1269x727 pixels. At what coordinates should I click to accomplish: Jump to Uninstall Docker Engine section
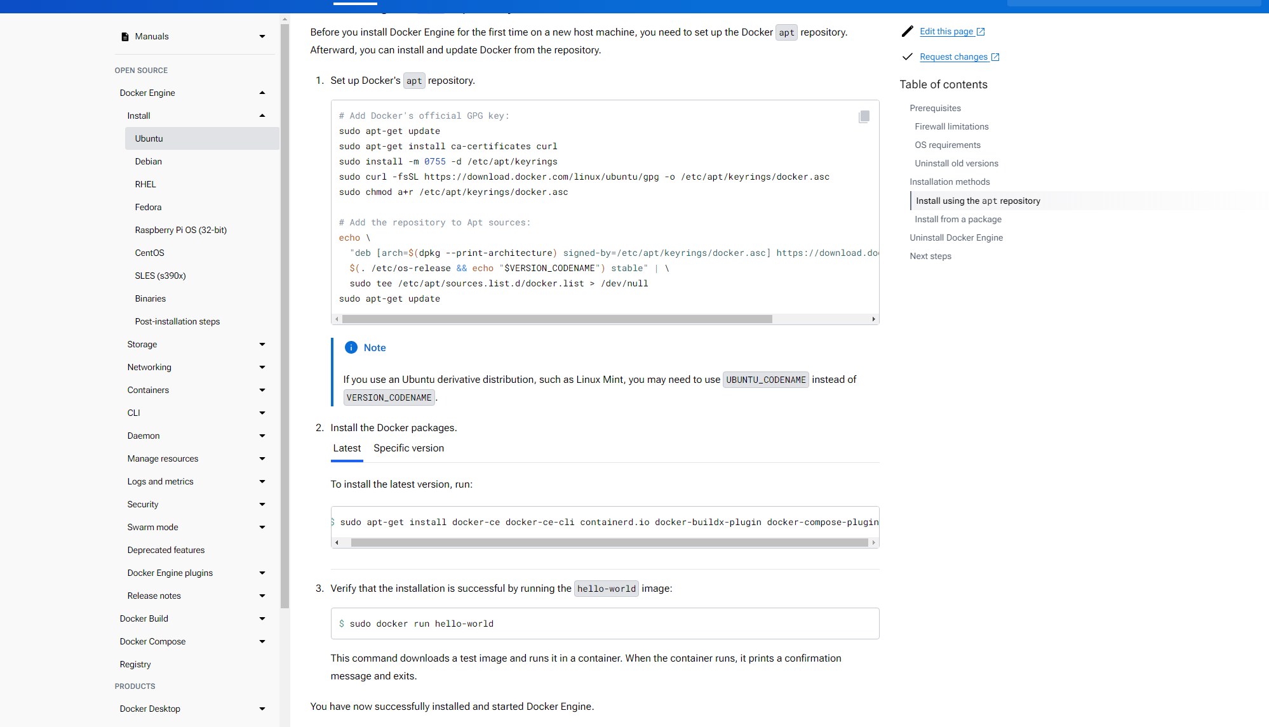956,237
